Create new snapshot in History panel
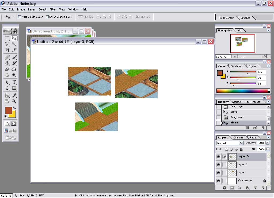Screen dimensions: 274x198 pyautogui.click(x=255, y=128)
